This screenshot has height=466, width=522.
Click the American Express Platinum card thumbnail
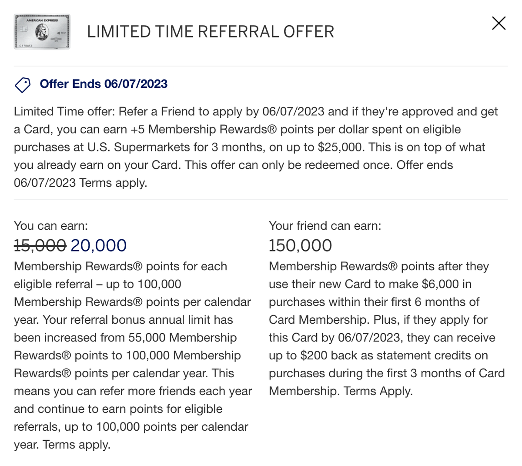tap(42, 32)
